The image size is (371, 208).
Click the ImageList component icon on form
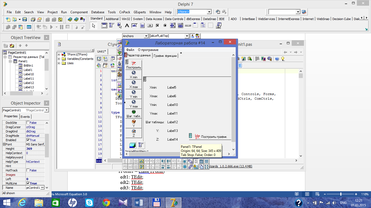[132, 145]
